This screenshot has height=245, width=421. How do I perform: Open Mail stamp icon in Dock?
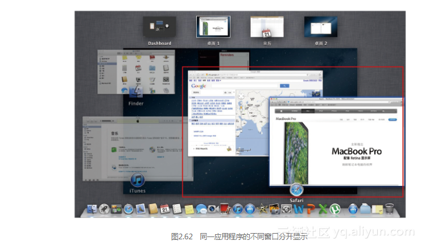141,209
